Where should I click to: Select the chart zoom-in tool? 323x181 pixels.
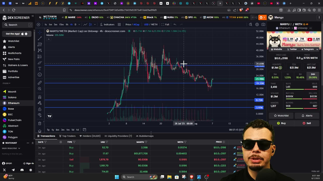point(40,89)
